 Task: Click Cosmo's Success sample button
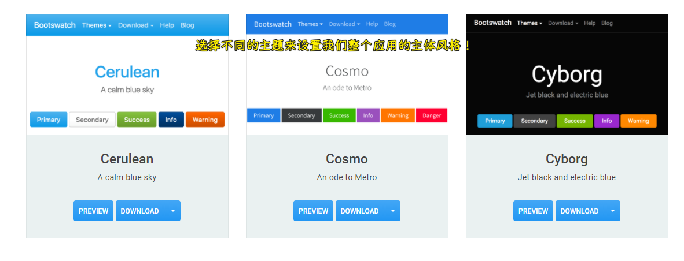point(339,115)
